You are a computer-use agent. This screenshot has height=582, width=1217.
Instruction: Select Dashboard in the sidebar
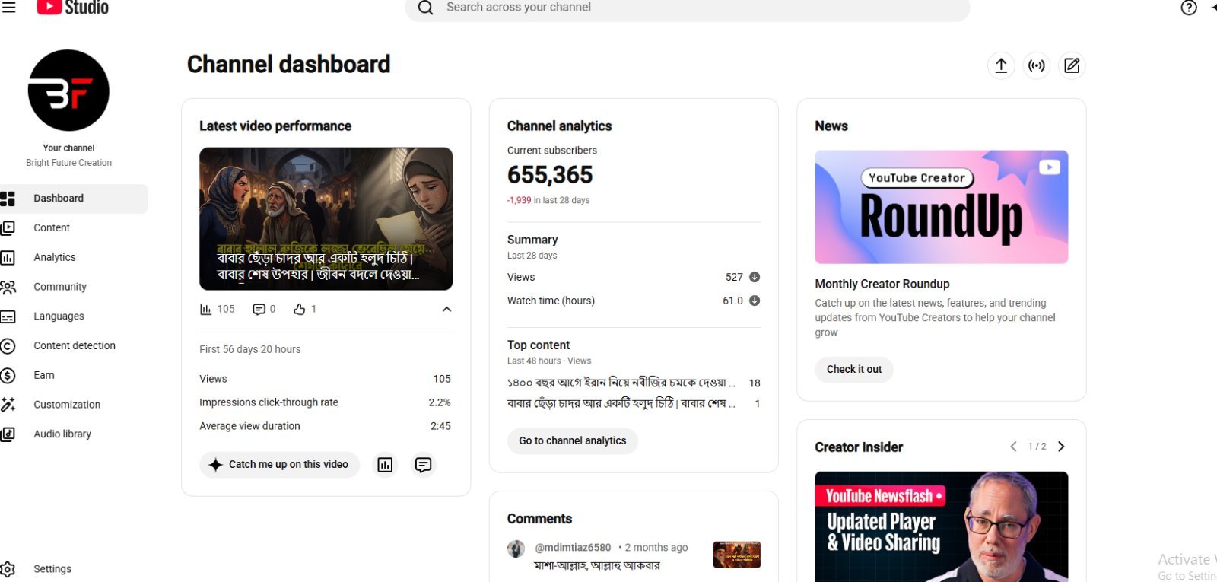tap(74, 199)
